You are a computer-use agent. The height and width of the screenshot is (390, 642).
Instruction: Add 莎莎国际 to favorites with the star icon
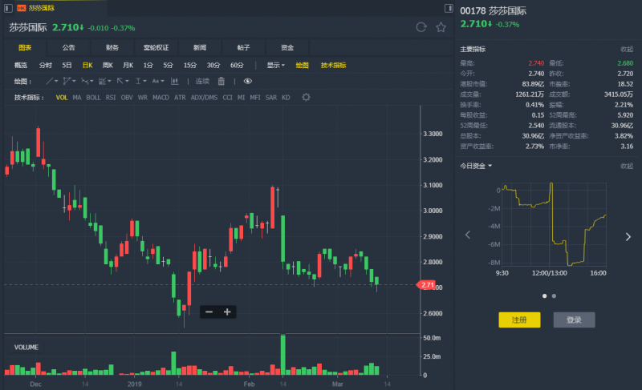click(441, 27)
